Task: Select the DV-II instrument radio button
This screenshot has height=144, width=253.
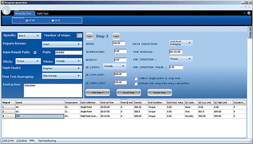Action: tap(53, 21)
